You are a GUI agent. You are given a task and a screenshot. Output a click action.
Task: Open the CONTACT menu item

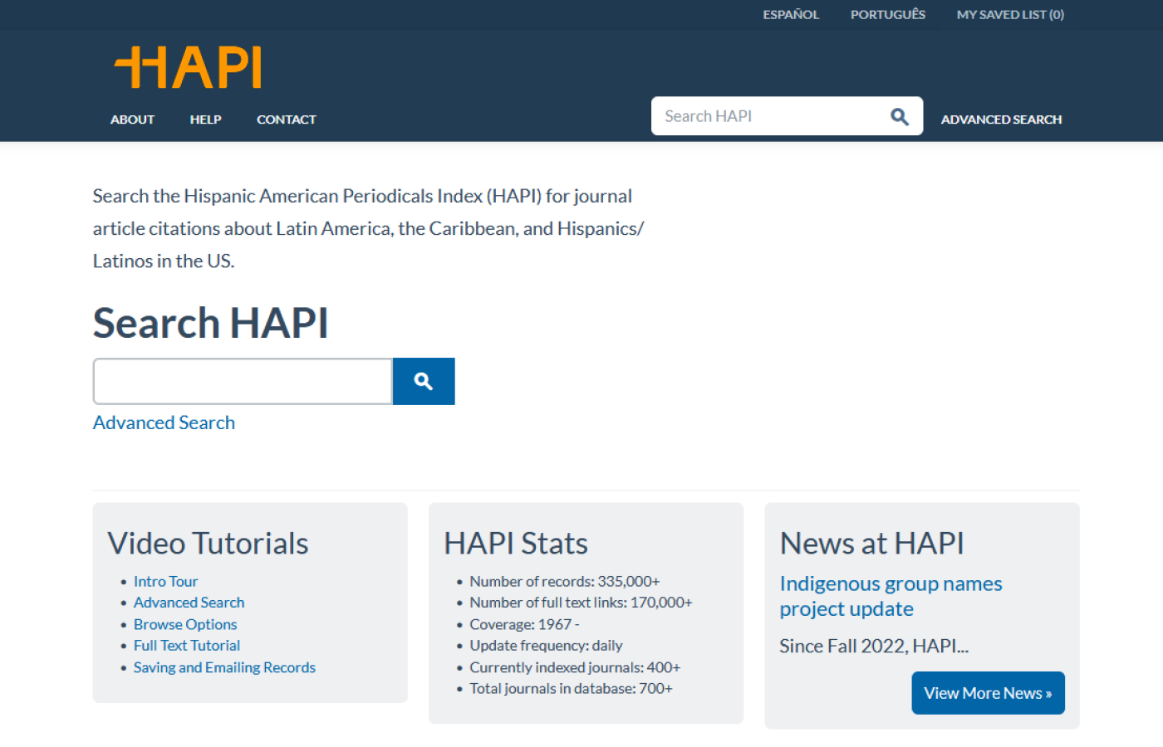[286, 119]
